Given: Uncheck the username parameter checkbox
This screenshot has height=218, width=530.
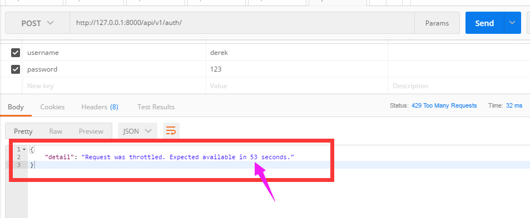Looking at the screenshot, I should point(16,53).
